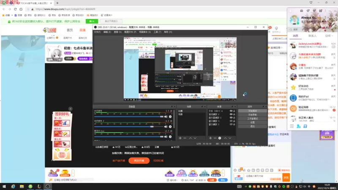Click the orange start-broadcast button on webpage
The image size is (338, 190).
click(x=139, y=160)
